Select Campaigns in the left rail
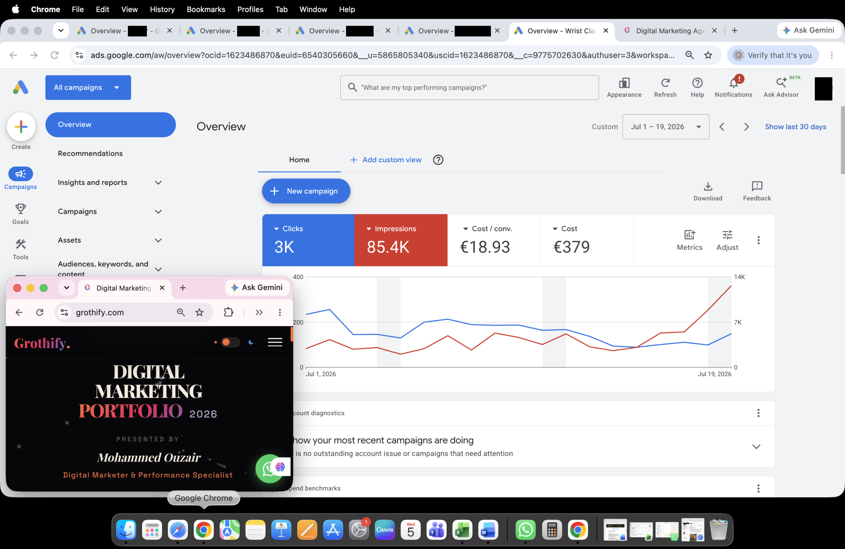Viewport: 845px width, 549px height. [x=20, y=178]
